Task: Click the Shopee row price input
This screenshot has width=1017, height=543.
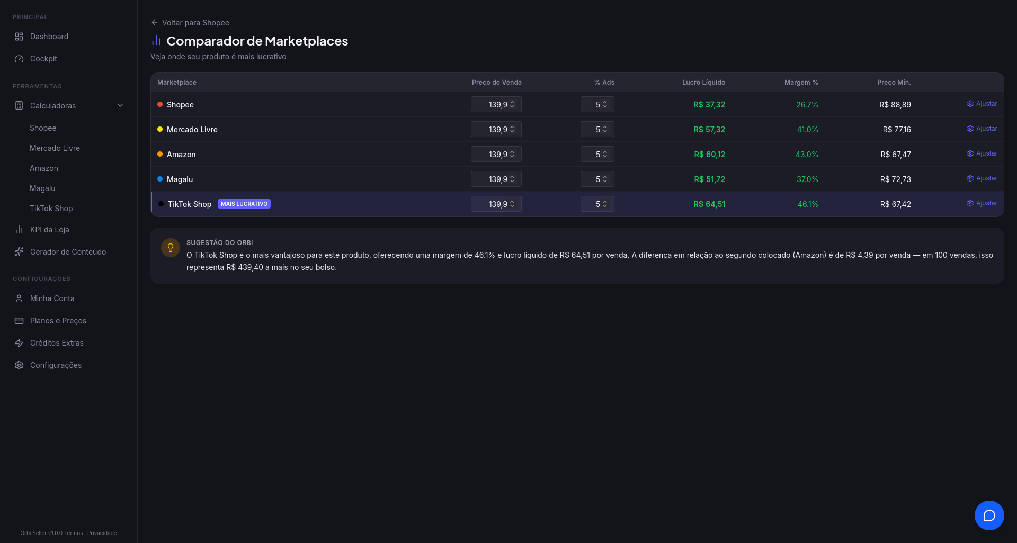Action: (496, 104)
